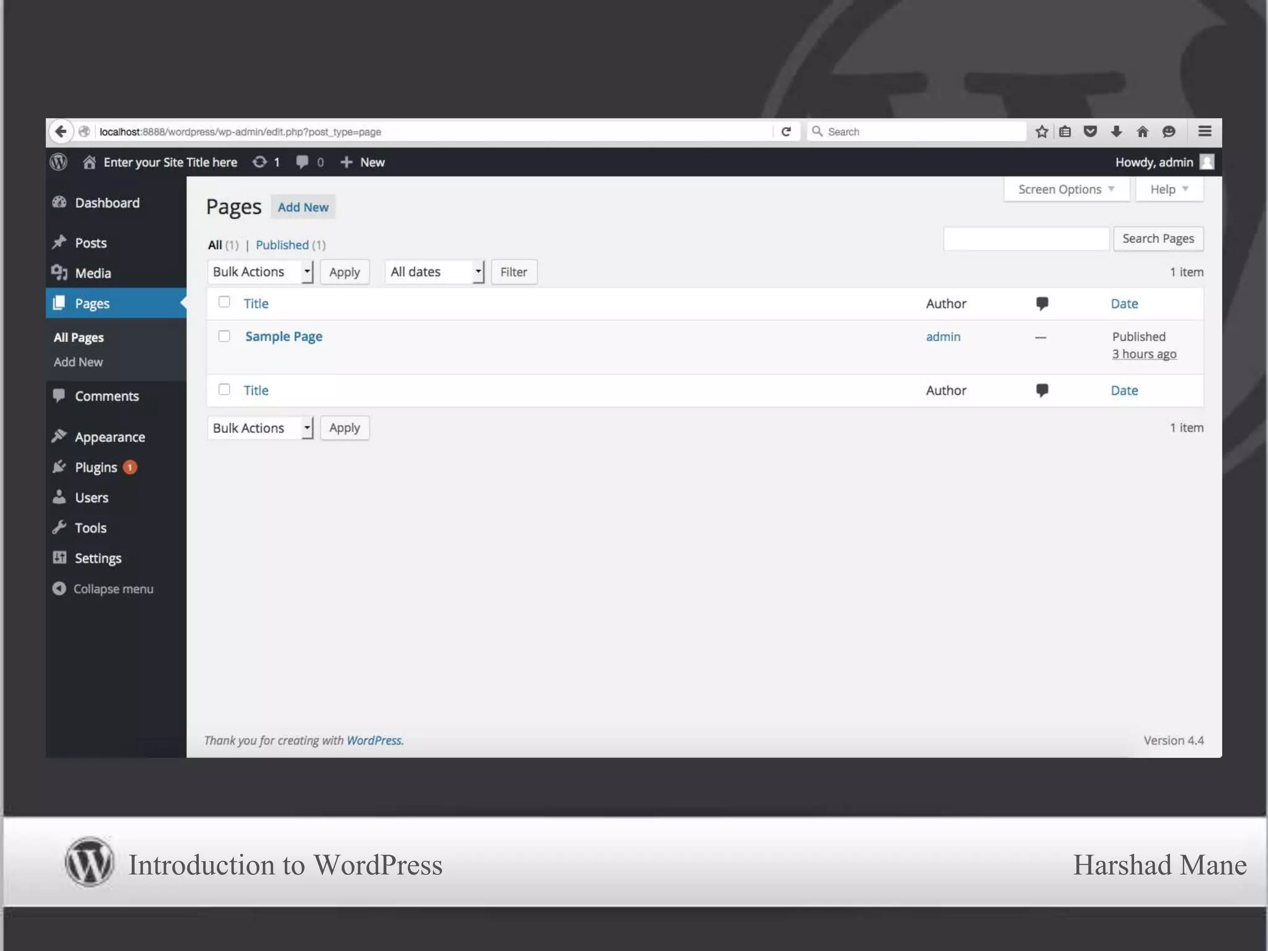Screen dimensions: 1268x951
Task: Expand the Screen Options panel
Action: pyautogui.click(x=1066, y=189)
